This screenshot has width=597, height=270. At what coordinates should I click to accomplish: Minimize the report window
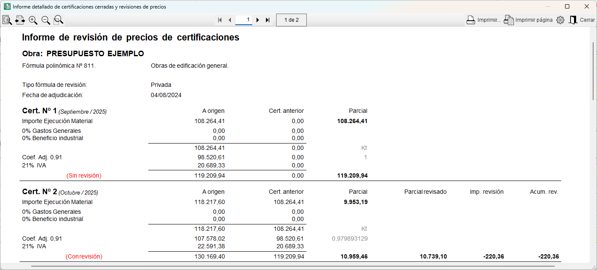pos(548,6)
